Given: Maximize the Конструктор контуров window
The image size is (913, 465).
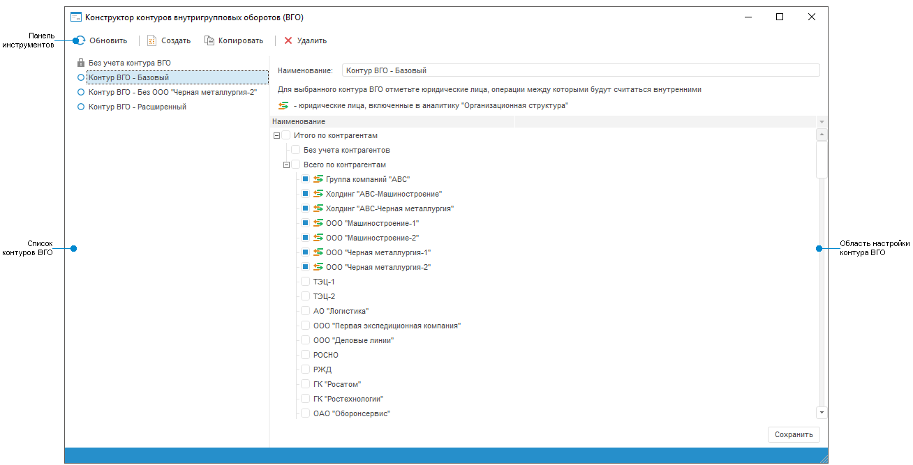Looking at the screenshot, I should (x=780, y=17).
